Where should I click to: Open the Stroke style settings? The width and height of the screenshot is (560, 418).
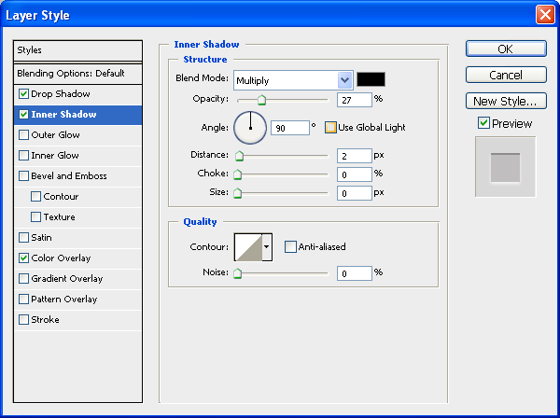[x=45, y=320]
